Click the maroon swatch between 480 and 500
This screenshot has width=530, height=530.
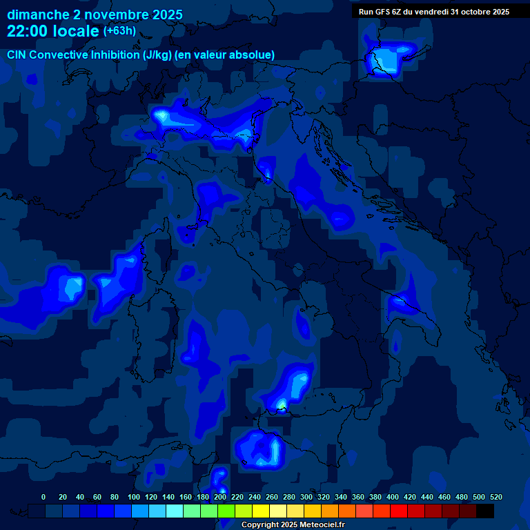468,511
